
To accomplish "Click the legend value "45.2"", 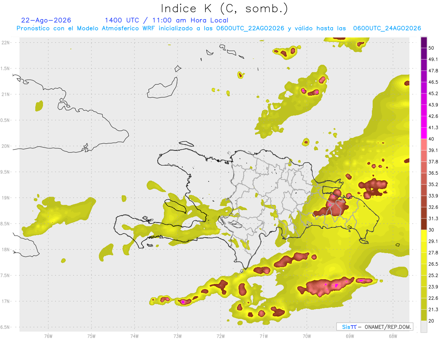I will coord(434,93).
